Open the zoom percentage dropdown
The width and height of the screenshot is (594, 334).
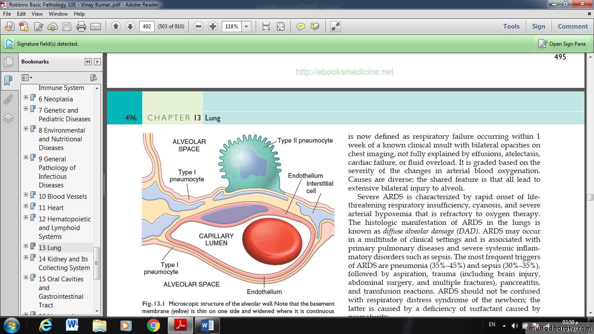coord(247,27)
